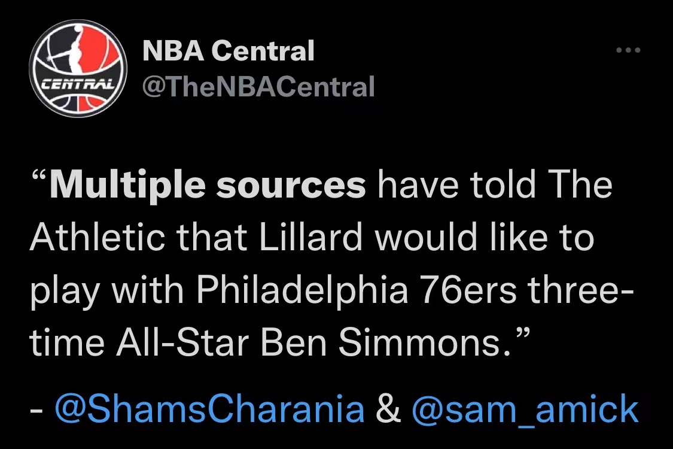Click the phrase "would like to"

tap(485, 237)
